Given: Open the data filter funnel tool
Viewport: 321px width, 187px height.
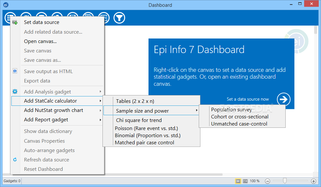Looking at the screenshot, I should pos(119,18).
